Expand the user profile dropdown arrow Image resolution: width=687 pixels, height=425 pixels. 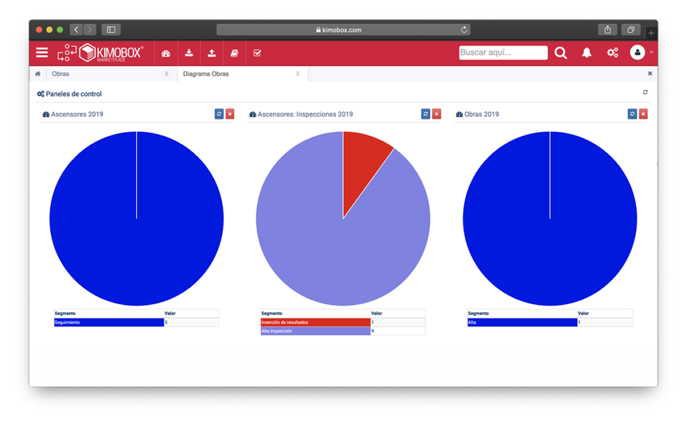coord(651,52)
